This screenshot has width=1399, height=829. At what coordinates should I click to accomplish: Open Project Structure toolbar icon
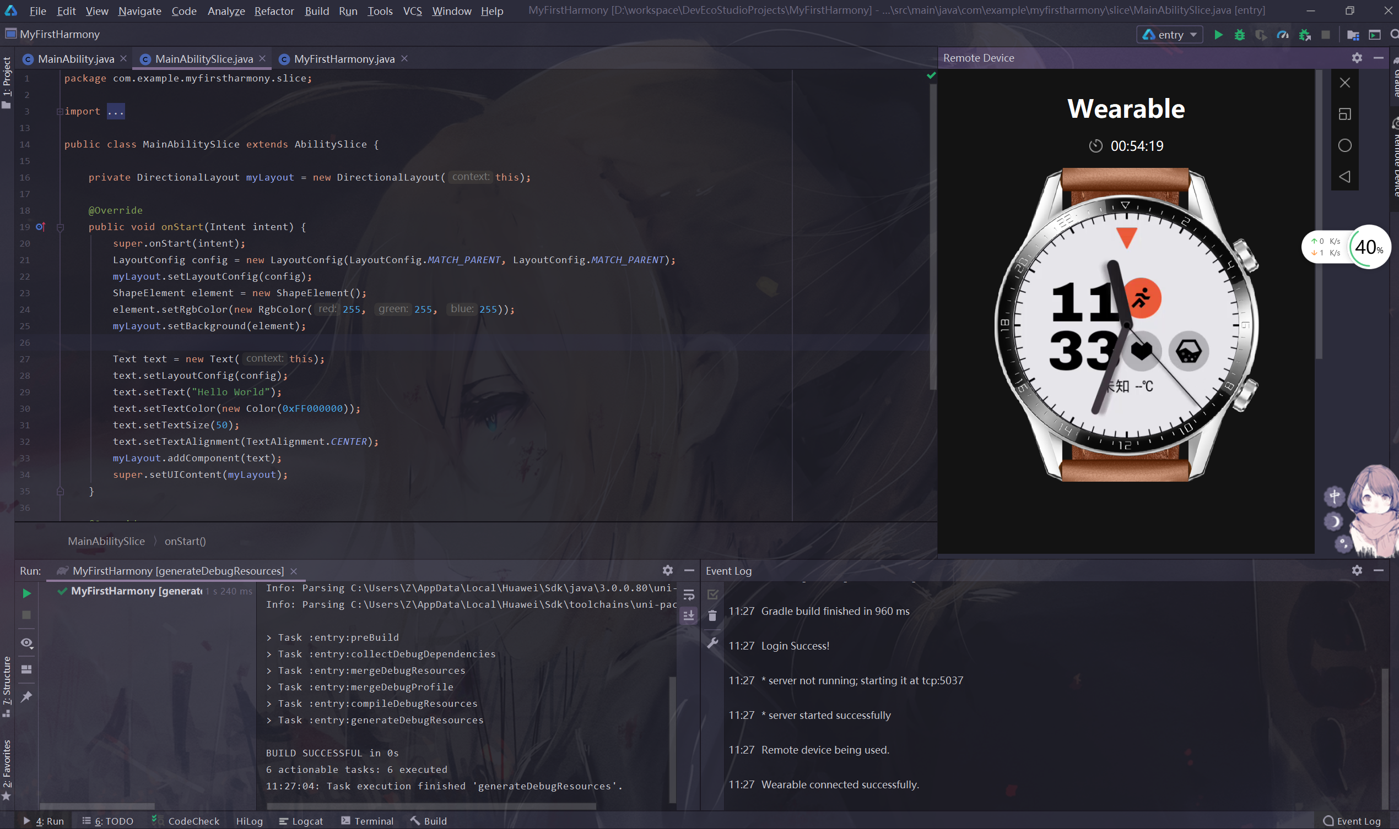[1353, 35]
